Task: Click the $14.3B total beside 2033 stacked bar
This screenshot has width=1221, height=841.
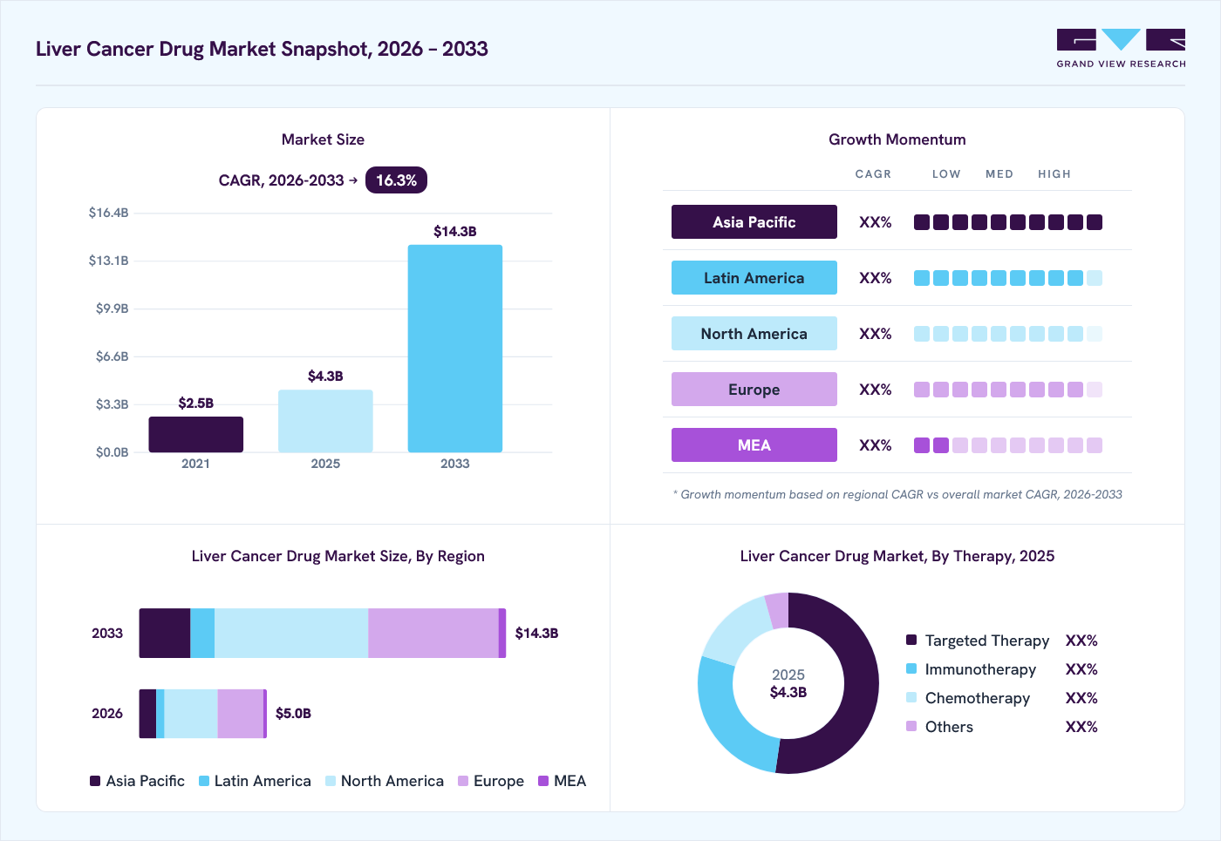Action: click(x=536, y=633)
